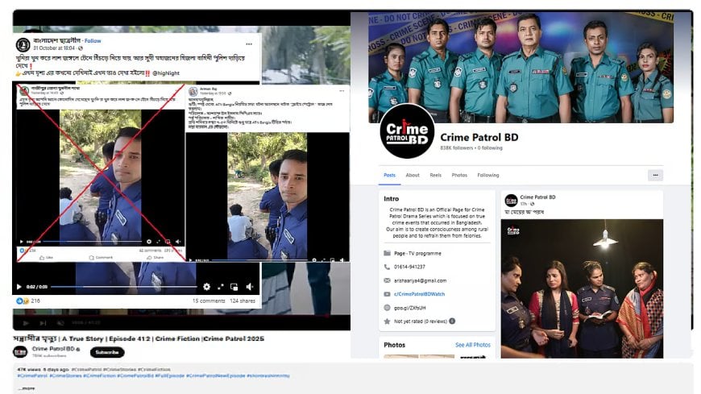
Task: Click the arishaariya4@gmail.com email text
Action: pos(420,280)
